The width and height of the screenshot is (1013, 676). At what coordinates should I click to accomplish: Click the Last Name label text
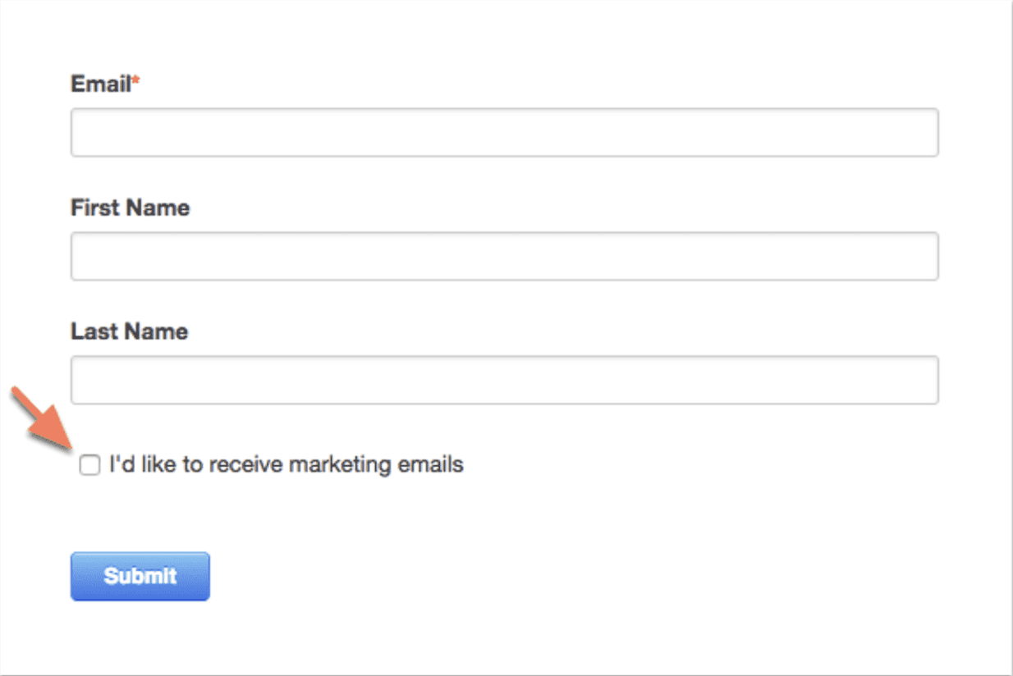pos(128,331)
